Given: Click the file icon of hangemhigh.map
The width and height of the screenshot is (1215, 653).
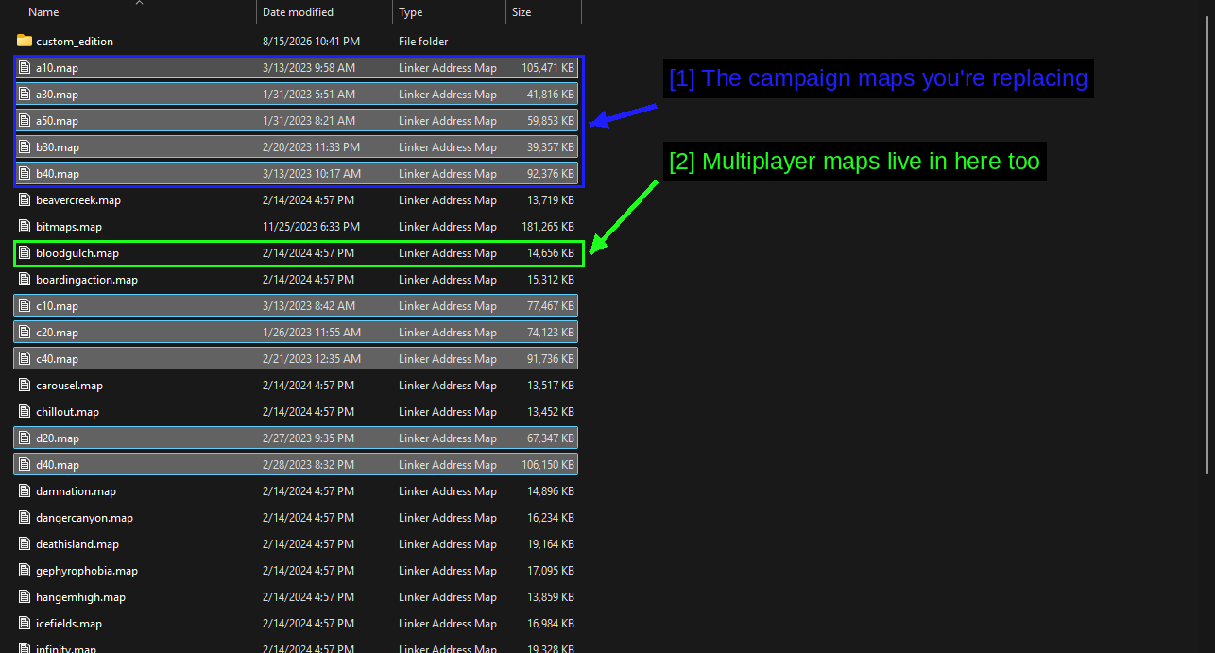Looking at the screenshot, I should [x=26, y=597].
